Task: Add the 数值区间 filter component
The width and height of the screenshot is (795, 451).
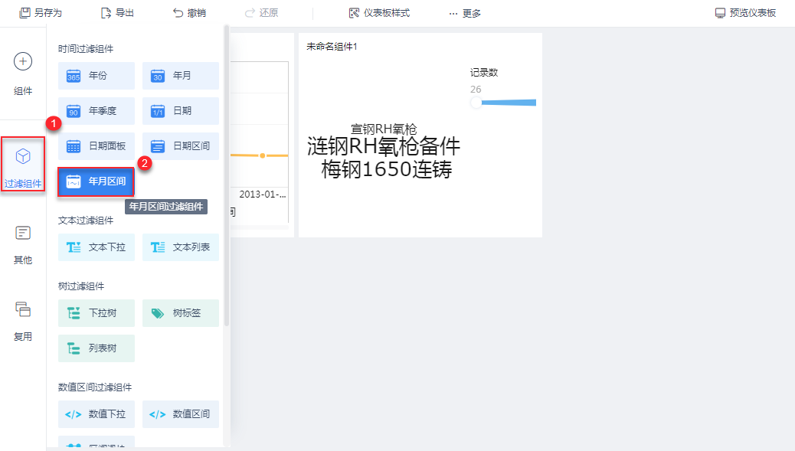Action: (x=181, y=414)
